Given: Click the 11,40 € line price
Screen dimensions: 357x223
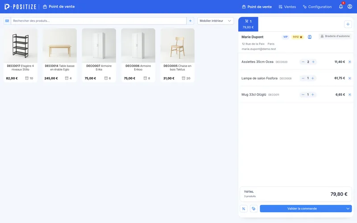Looking at the screenshot, I should (340, 62).
